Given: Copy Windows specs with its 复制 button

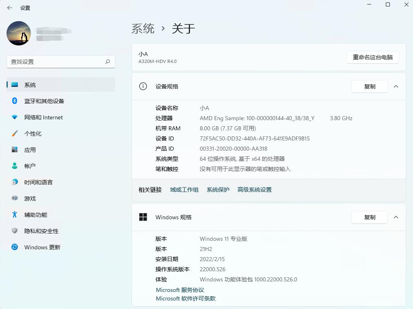Looking at the screenshot, I should 370,217.
